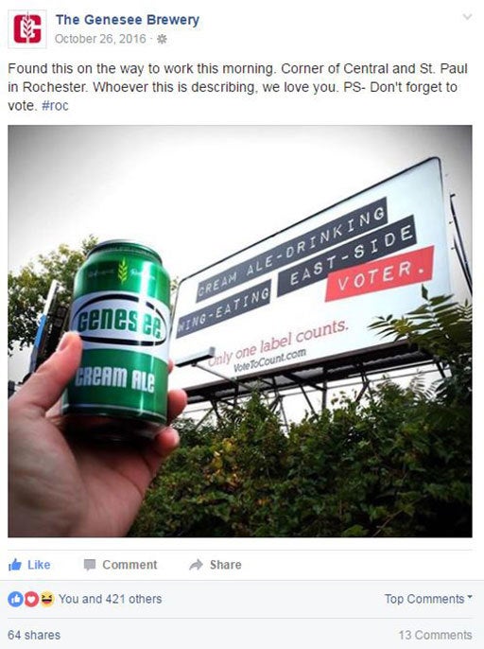484x649 pixels.
Task: Click the Comment button label
Action: pyautogui.click(x=130, y=565)
